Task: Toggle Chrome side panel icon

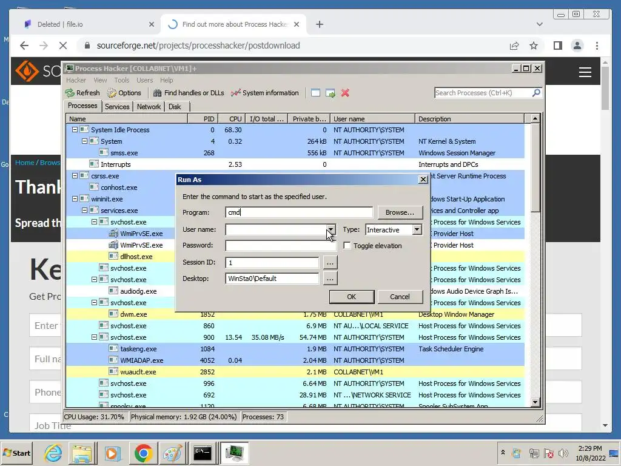Action: [558, 46]
